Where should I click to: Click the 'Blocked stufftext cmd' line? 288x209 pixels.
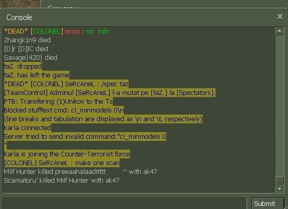click(64, 110)
